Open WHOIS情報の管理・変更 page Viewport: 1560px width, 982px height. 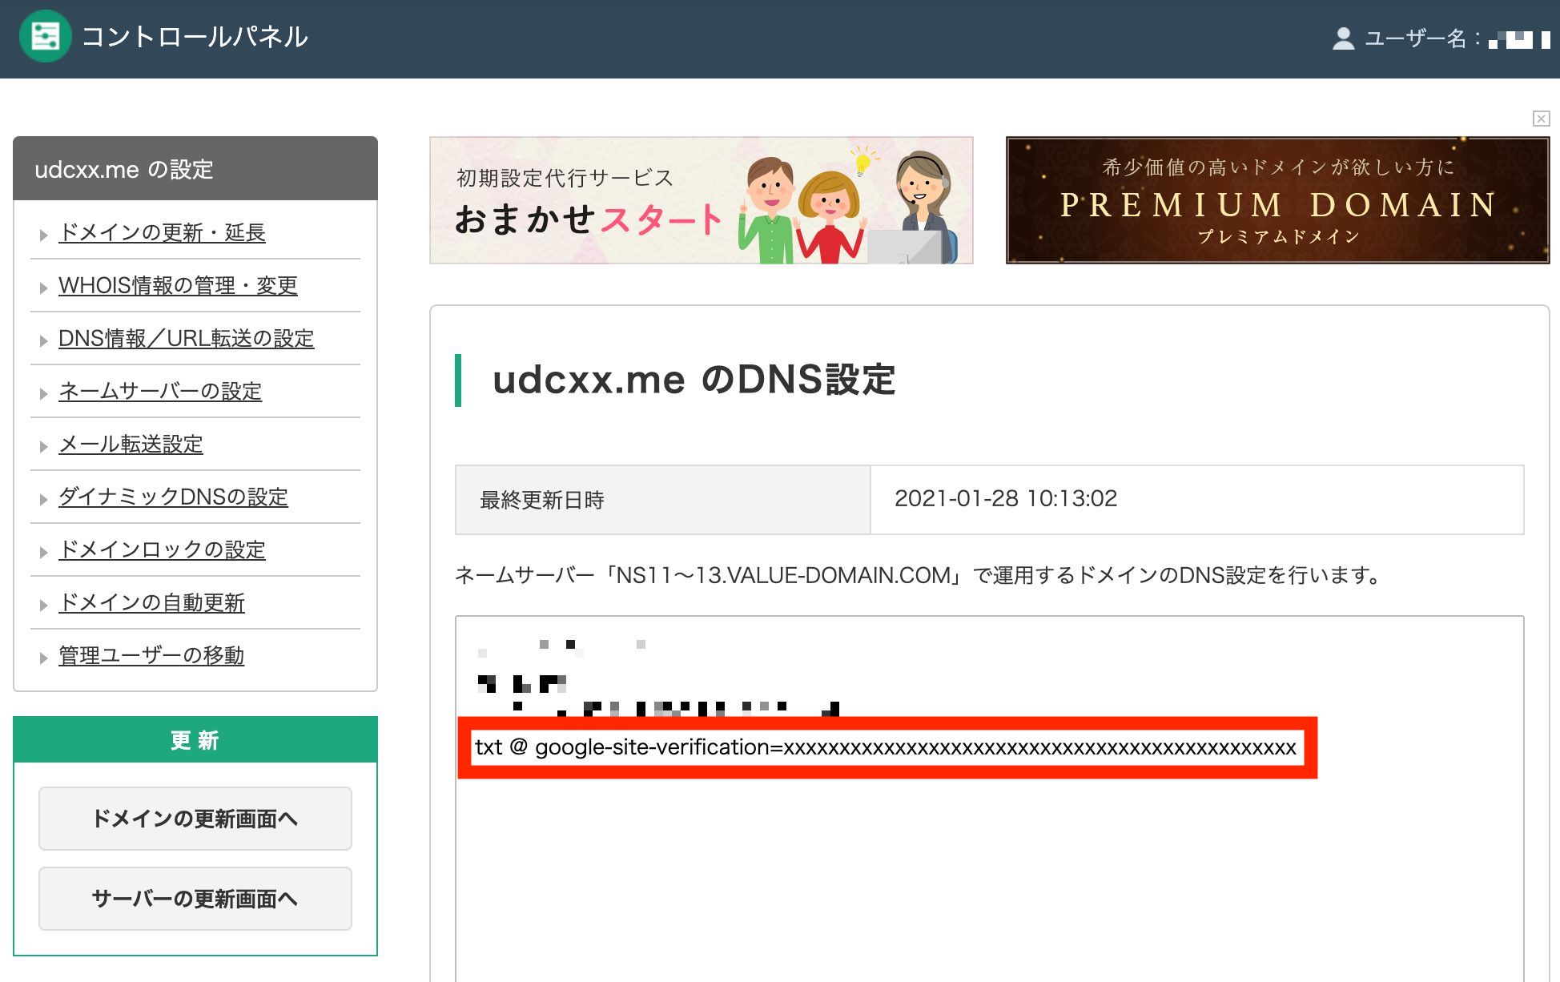click(x=178, y=286)
